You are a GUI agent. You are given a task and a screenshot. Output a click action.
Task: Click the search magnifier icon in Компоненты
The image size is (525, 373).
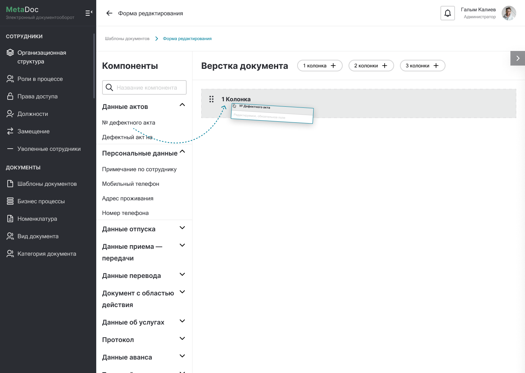tap(109, 87)
